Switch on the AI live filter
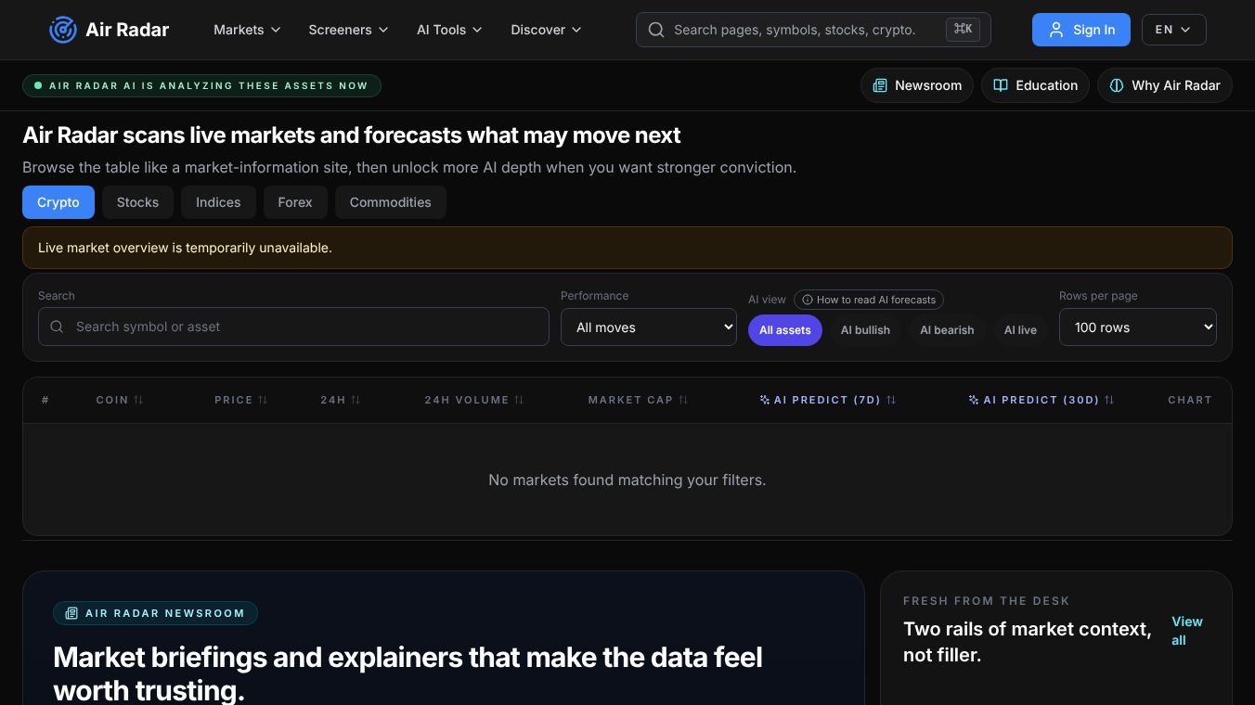The height and width of the screenshot is (705, 1255). tap(1020, 330)
